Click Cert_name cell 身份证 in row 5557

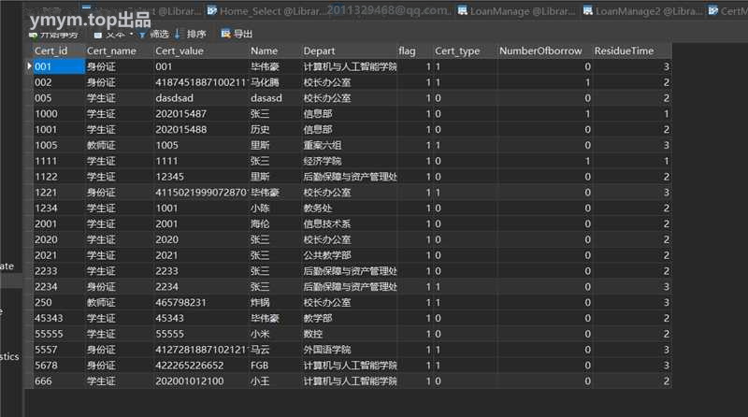tap(120, 350)
